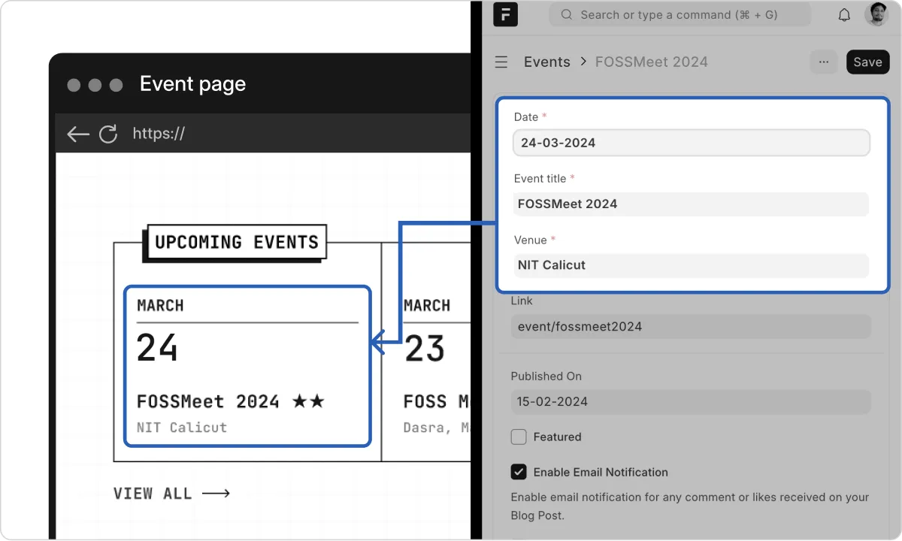Click the browser back arrow
The width and height of the screenshot is (902, 541).
point(78,134)
